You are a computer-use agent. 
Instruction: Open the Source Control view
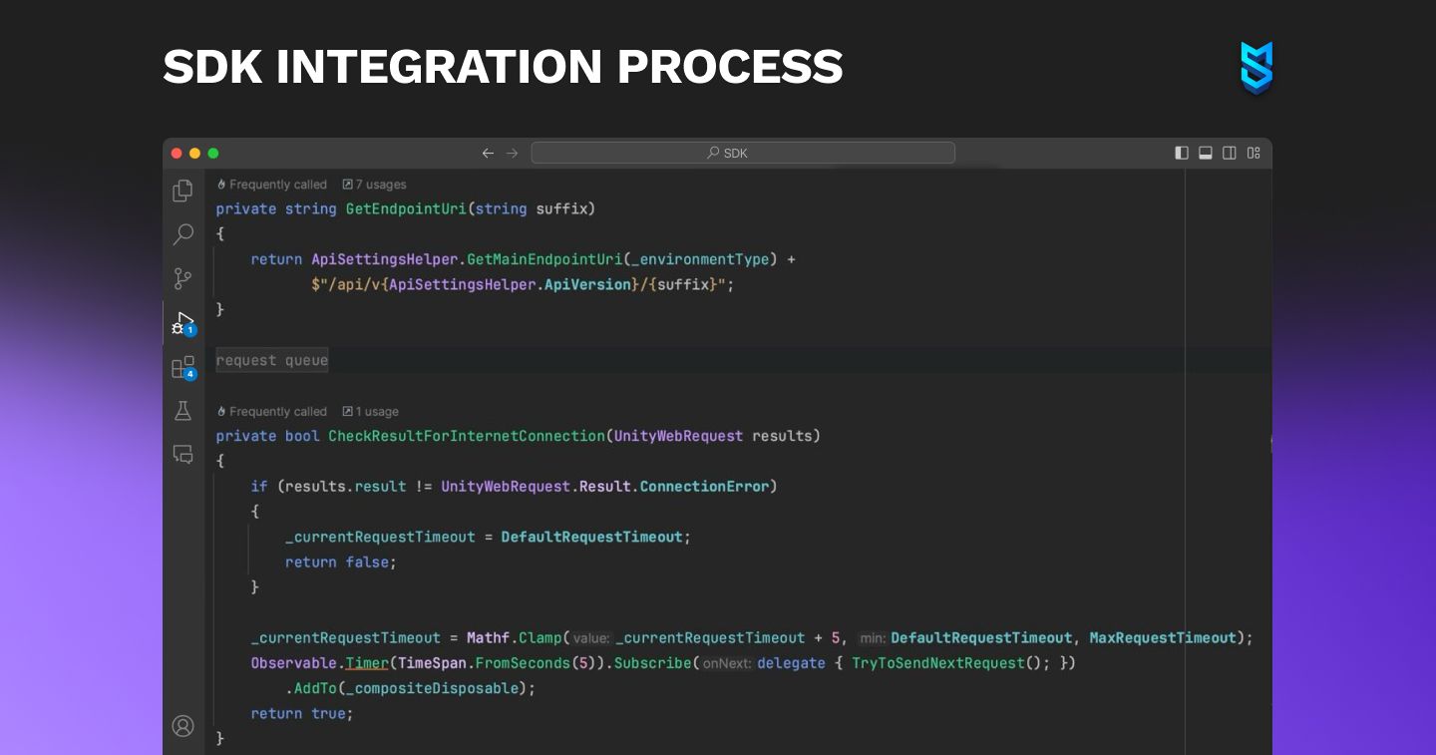[x=182, y=278]
